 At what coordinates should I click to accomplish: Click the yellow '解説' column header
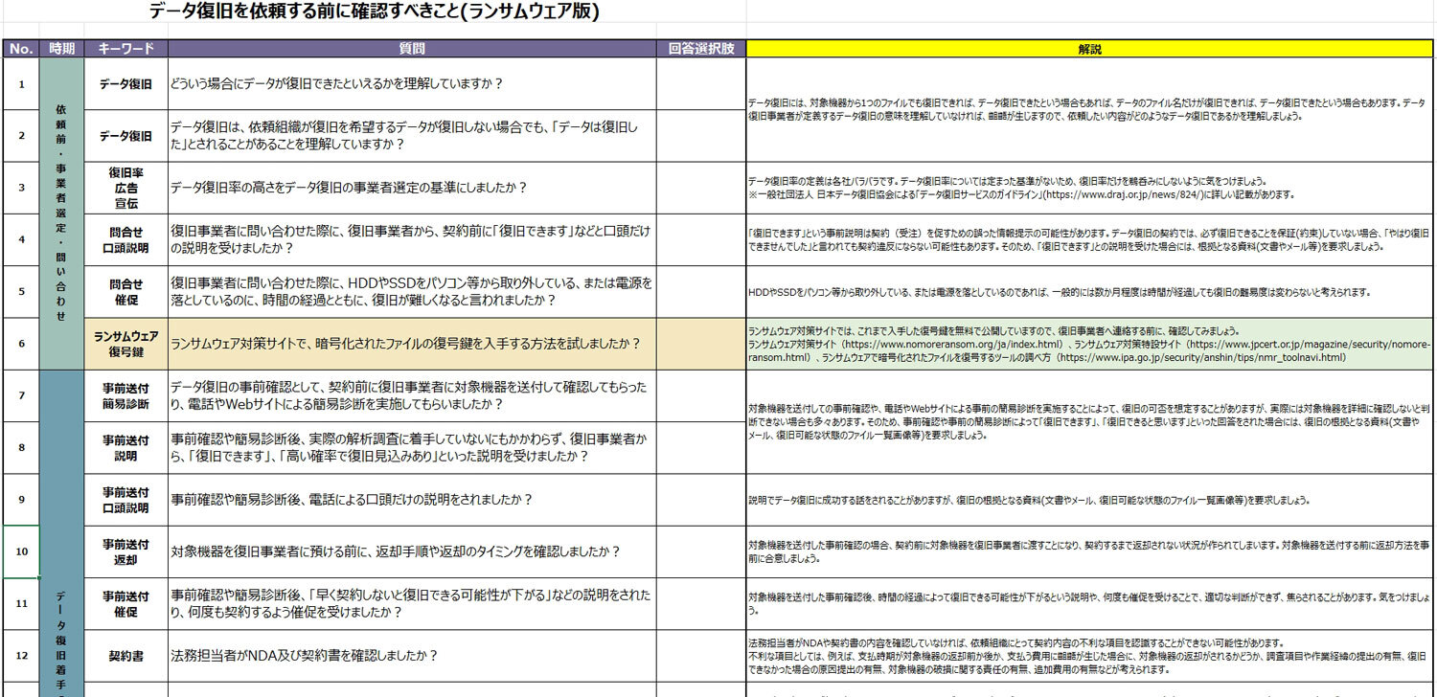click(x=1091, y=49)
